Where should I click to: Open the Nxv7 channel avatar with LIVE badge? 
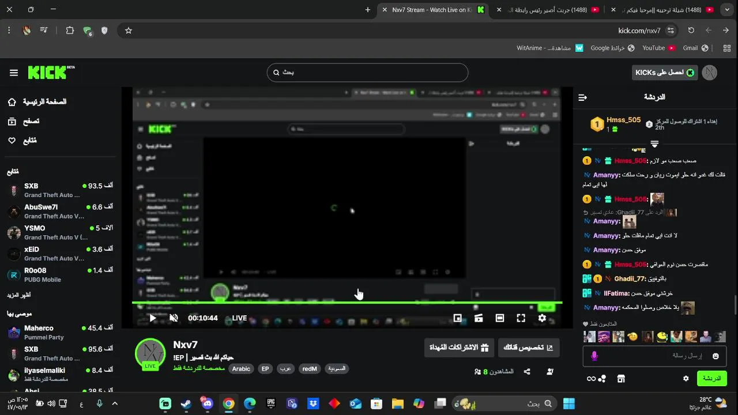click(150, 354)
